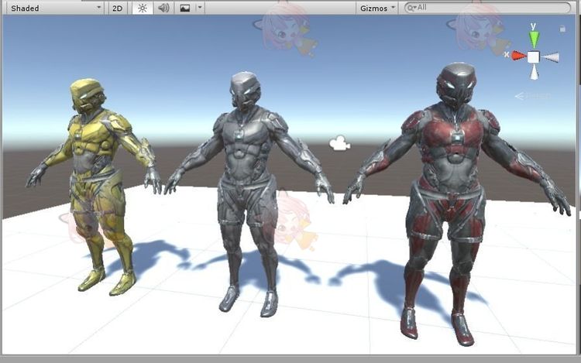581x363 pixels.
Task: Open the Gizmos dropdown menu
Action: (x=377, y=9)
